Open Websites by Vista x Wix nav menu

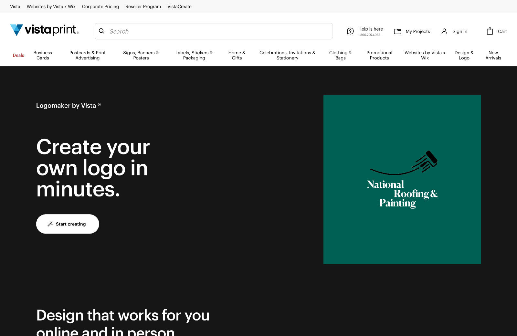click(425, 55)
